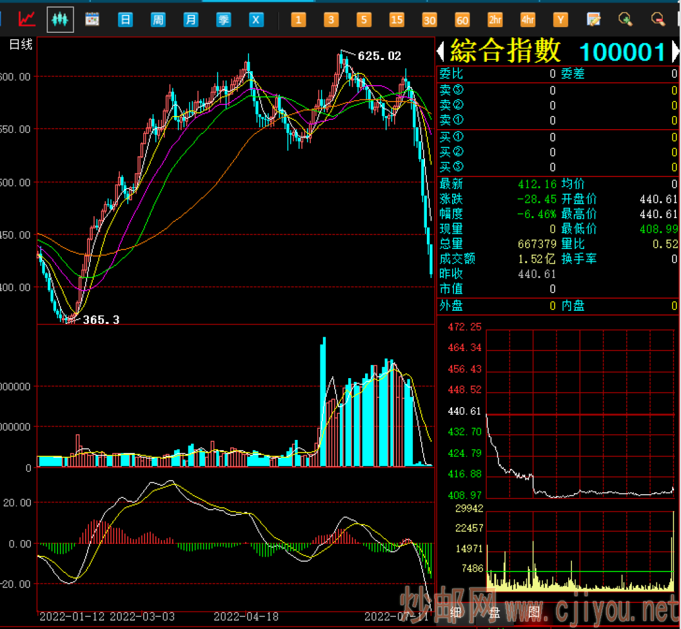Click the intraday price line chart
The image size is (681, 629).
tap(580, 413)
